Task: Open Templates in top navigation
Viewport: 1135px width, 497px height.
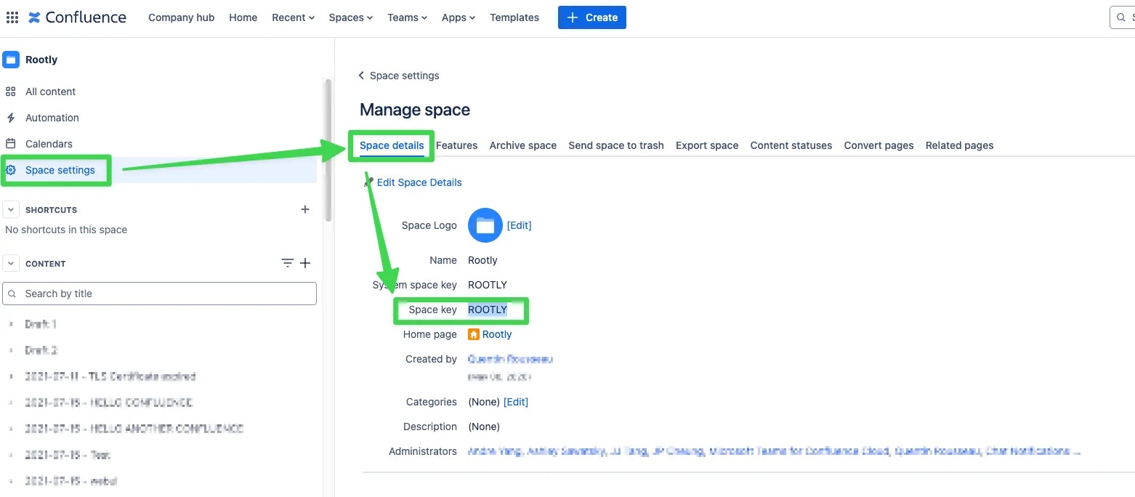Action: click(x=514, y=17)
